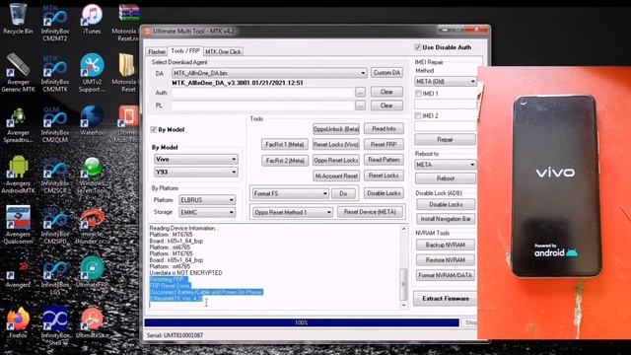This screenshot has width=631, height=355.
Task: Toggle Use Disable Auth checkbox
Action: pos(418,47)
